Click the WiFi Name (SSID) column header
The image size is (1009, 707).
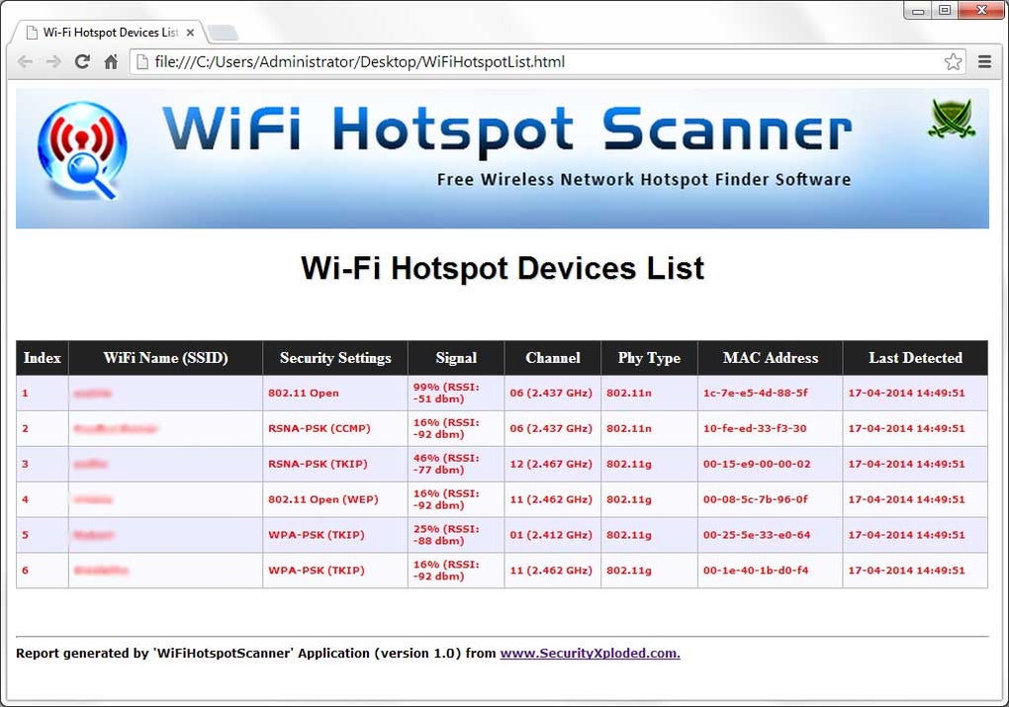tap(166, 358)
